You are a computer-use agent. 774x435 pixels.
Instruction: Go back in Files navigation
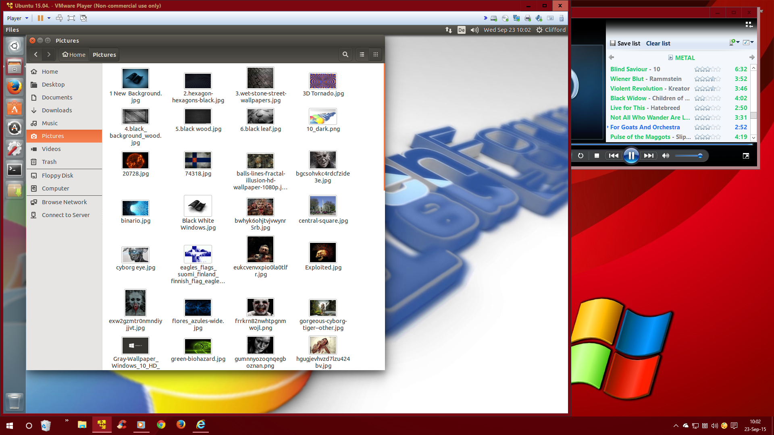pyautogui.click(x=36, y=54)
